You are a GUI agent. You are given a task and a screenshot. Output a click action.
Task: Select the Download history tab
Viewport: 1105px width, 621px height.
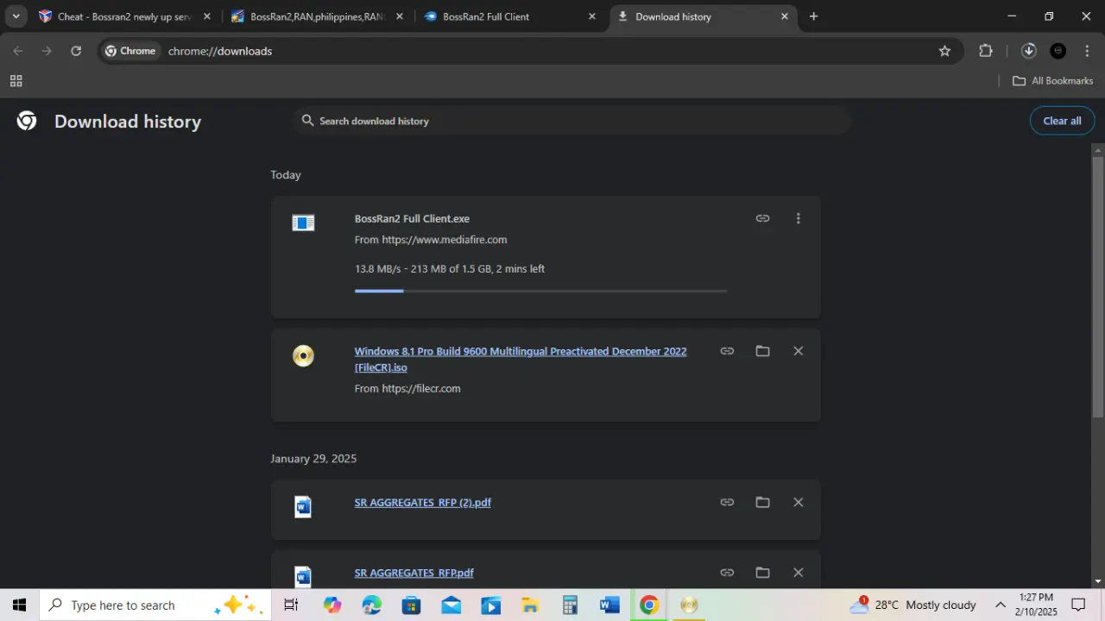pyautogui.click(x=703, y=16)
